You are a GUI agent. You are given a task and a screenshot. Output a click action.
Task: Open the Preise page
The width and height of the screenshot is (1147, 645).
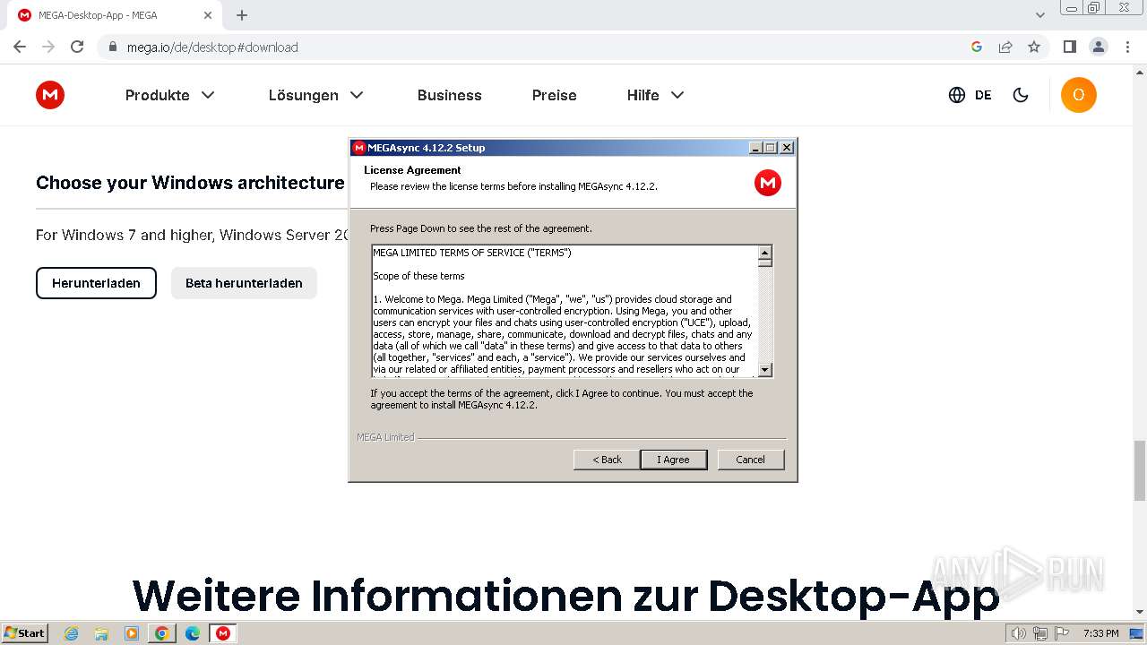555,95
